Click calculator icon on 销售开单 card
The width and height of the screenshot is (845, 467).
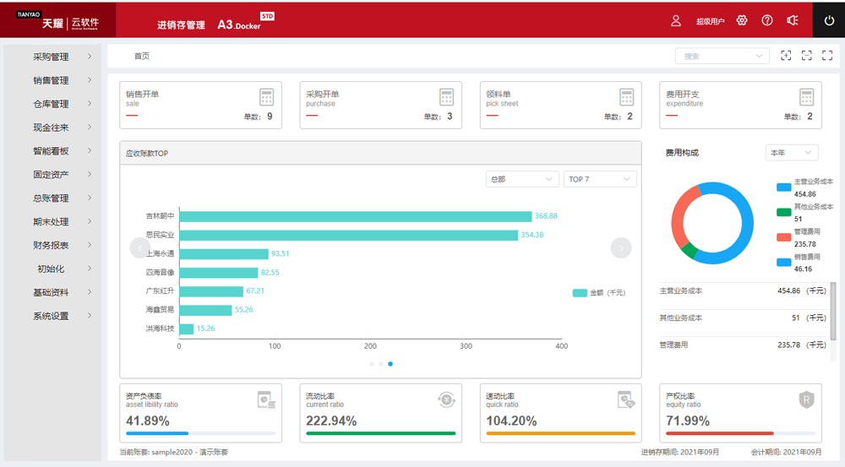click(x=266, y=97)
